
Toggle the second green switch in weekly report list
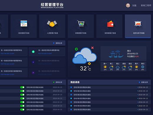click(22, 91)
